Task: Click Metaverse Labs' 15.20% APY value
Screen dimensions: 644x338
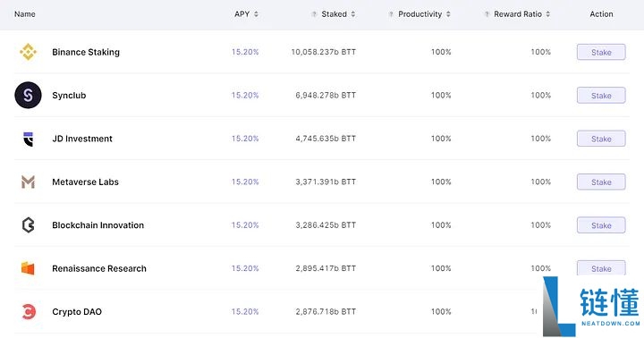Action: 245,182
